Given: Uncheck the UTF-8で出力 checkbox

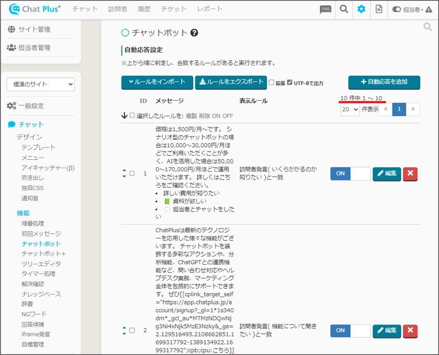Looking at the screenshot, I should [290, 83].
